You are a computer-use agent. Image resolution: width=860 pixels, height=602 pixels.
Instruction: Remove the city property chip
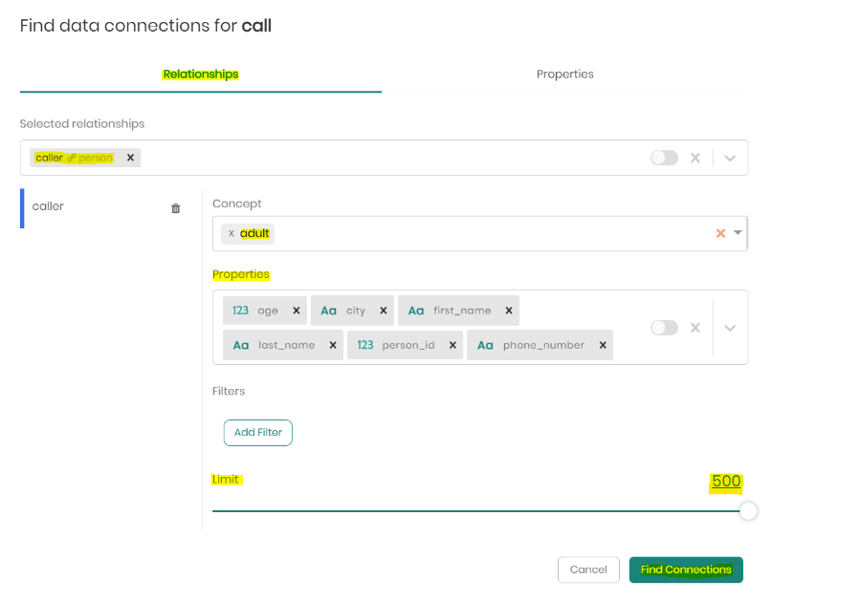383,311
